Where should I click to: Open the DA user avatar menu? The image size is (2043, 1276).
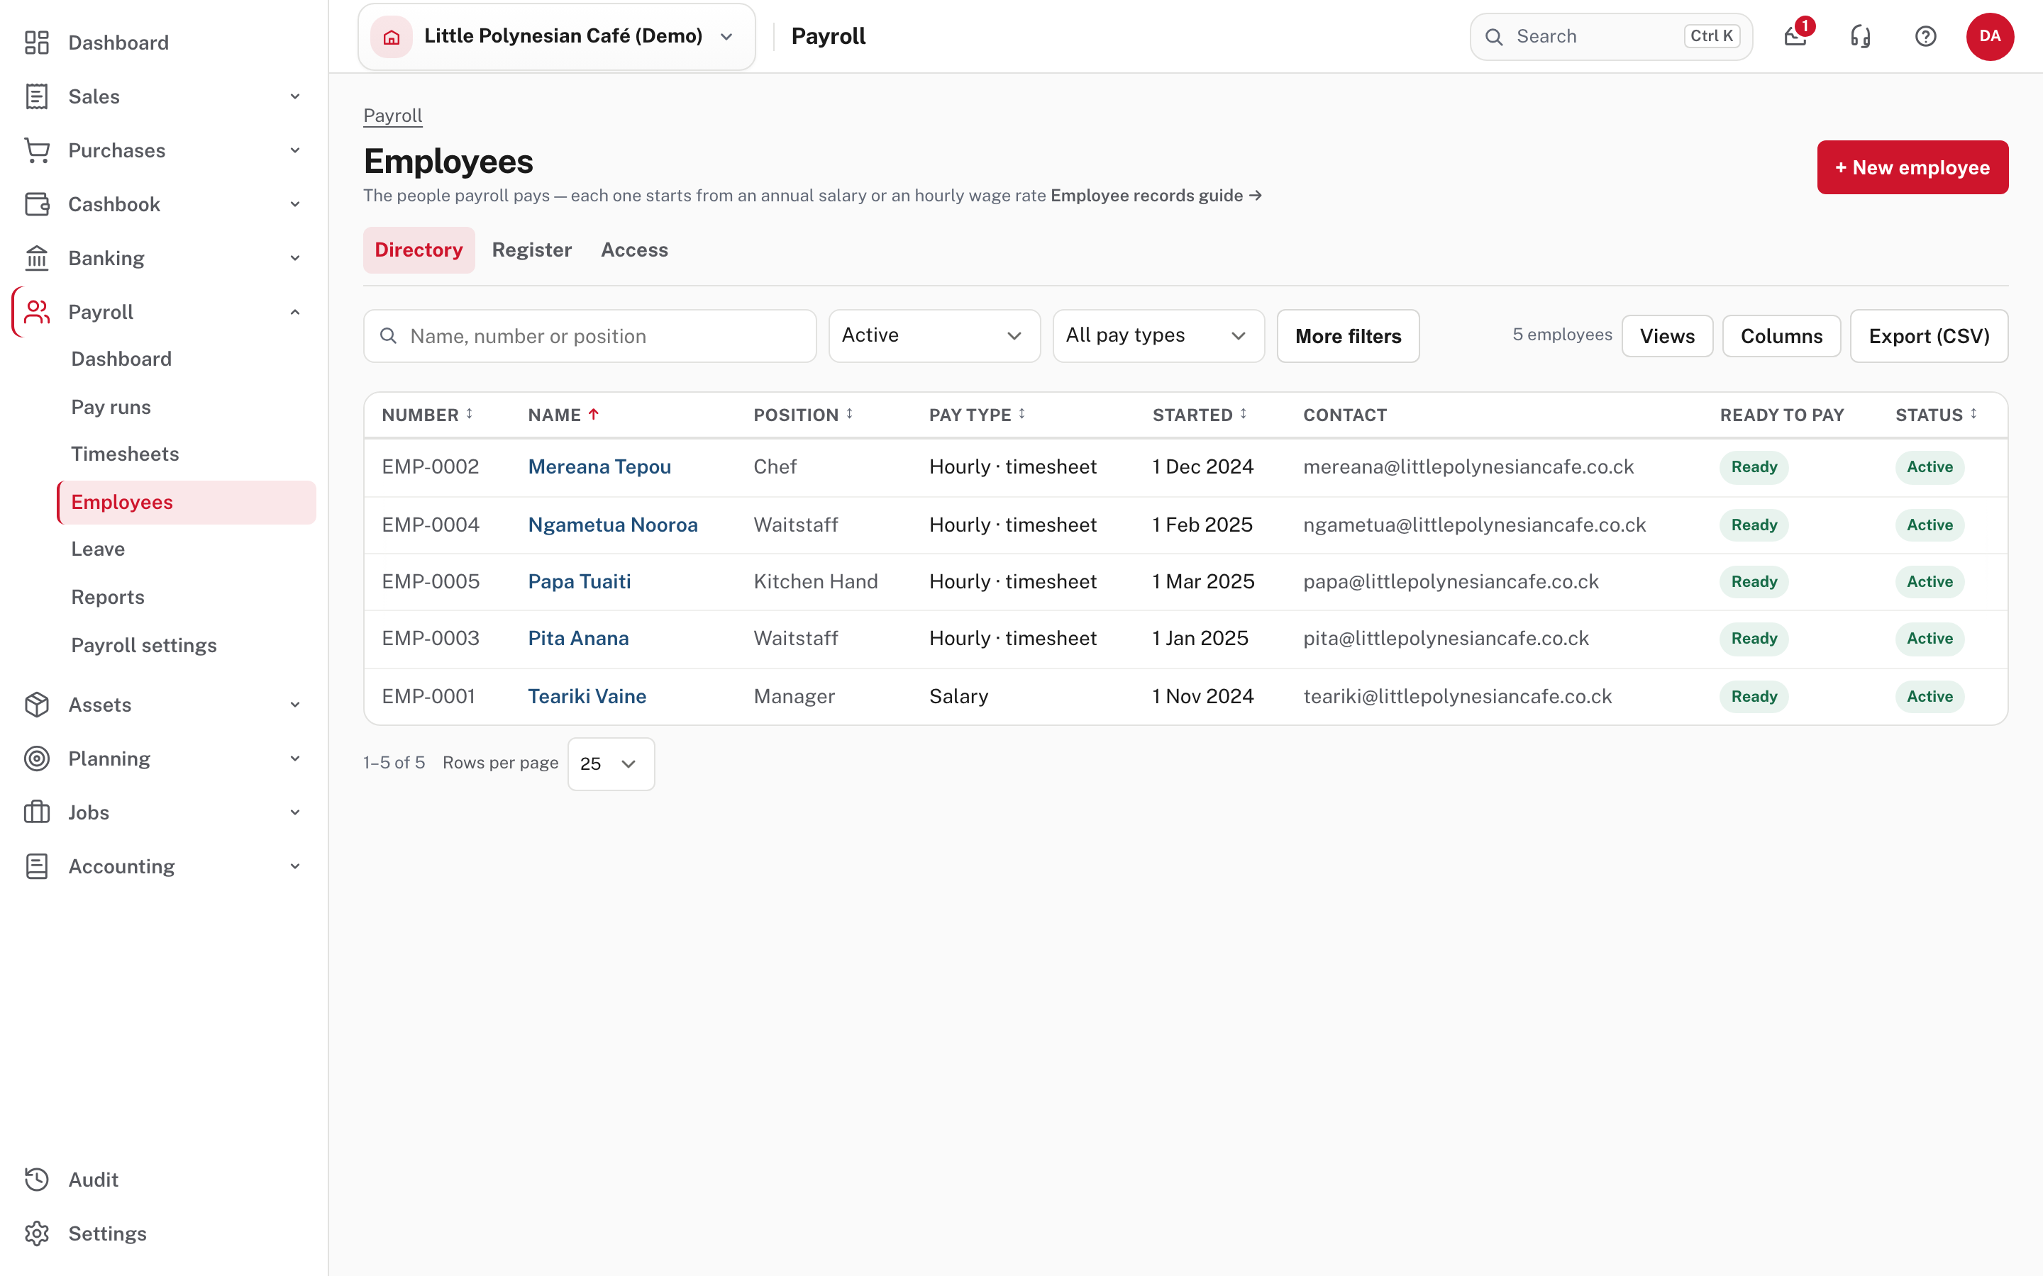[1990, 36]
